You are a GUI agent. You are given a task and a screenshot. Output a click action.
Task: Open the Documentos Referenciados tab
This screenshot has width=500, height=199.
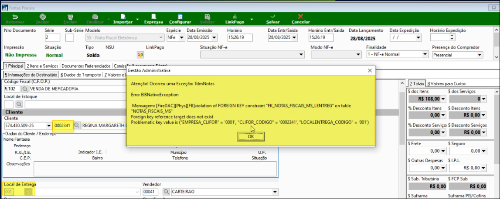tap(86, 66)
